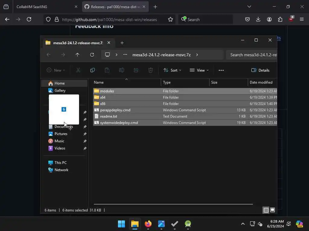Click the Explorer forward arrow
Screen dimensions: 309x231
[63, 55]
